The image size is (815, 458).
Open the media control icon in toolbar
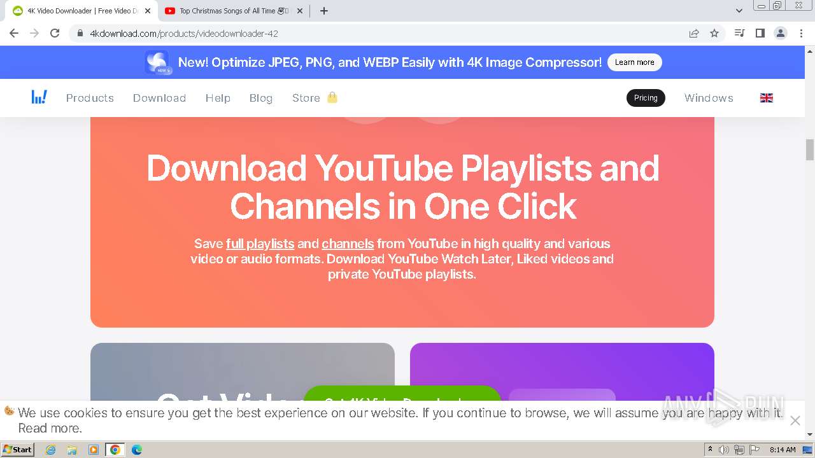739,33
